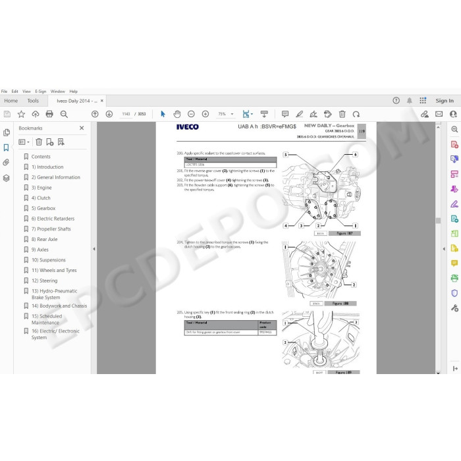The height and width of the screenshot is (461, 461).
Task: Enable scrolling mode keyboard icon
Action: tap(264, 114)
